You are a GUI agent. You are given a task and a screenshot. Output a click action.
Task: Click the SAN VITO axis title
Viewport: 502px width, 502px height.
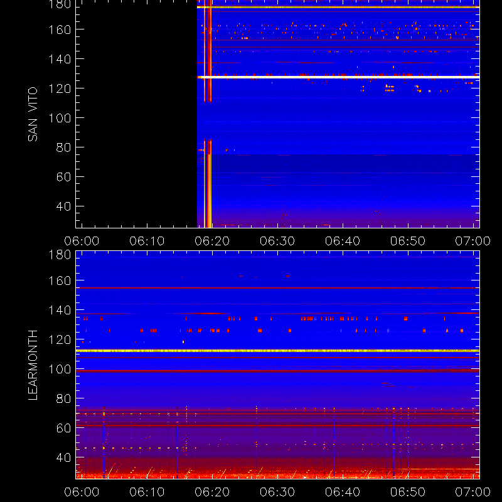tap(33, 114)
